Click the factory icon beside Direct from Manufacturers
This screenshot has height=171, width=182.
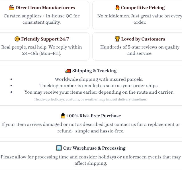[x=11, y=8]
